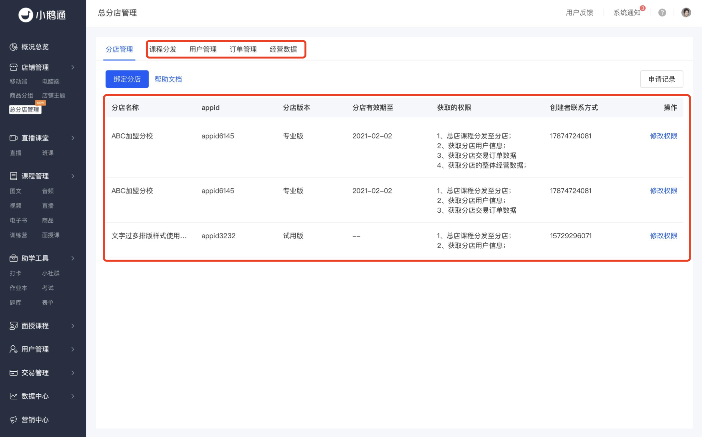The height and width of the screenshot is (437, 702).
Task: Click the 用户管理 person icon in sidebar
Action: tap(13, 349)
